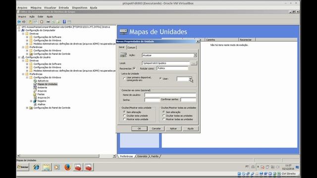Image resolution: width=317 pixels, height=178 pixels.
Task: Click the Cancelar button
Action: pos(157,129)
